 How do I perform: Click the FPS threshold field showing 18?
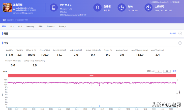(158, 71)
